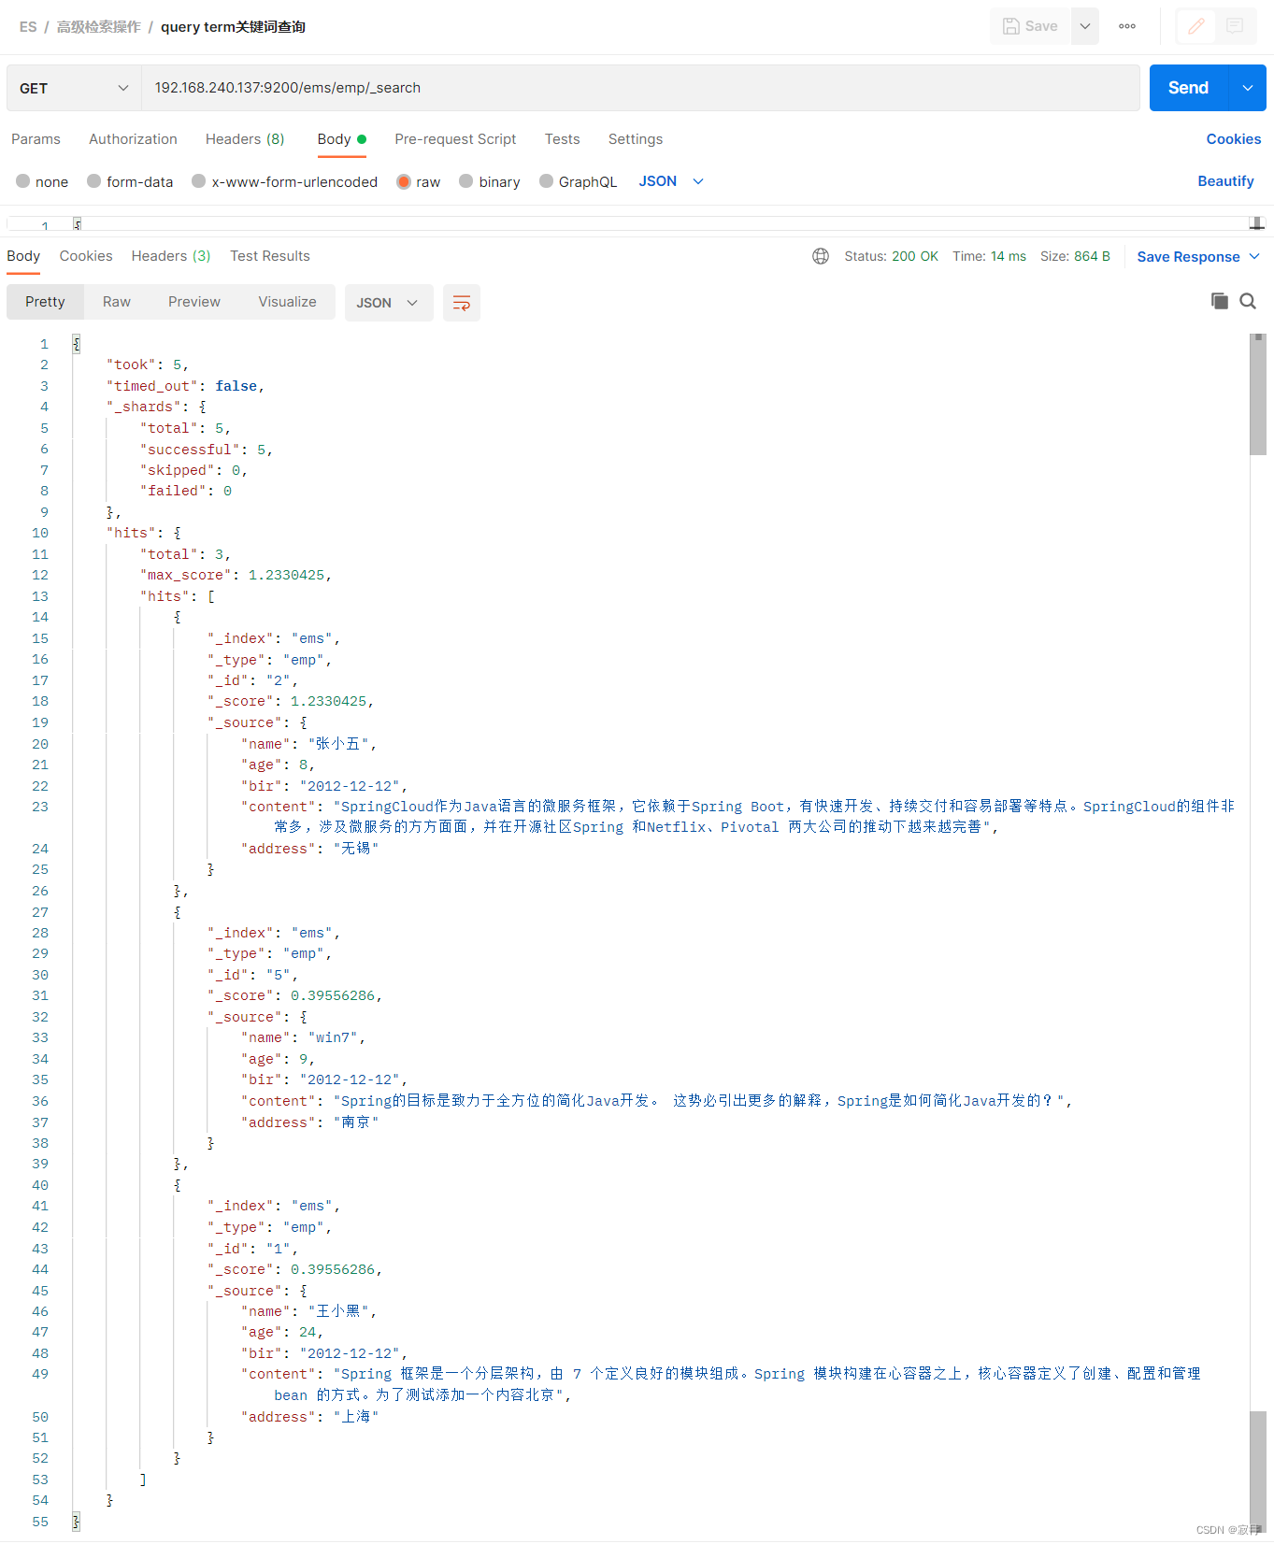1274x1544 pixels.
Task: Switch to Preview view
Action: (x=194, y=302)
